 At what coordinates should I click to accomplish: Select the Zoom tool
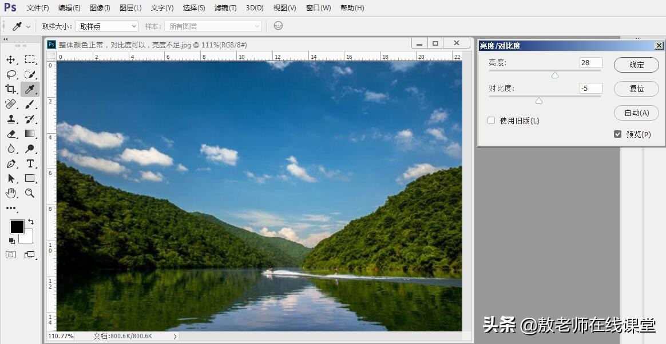coord(30,193)
